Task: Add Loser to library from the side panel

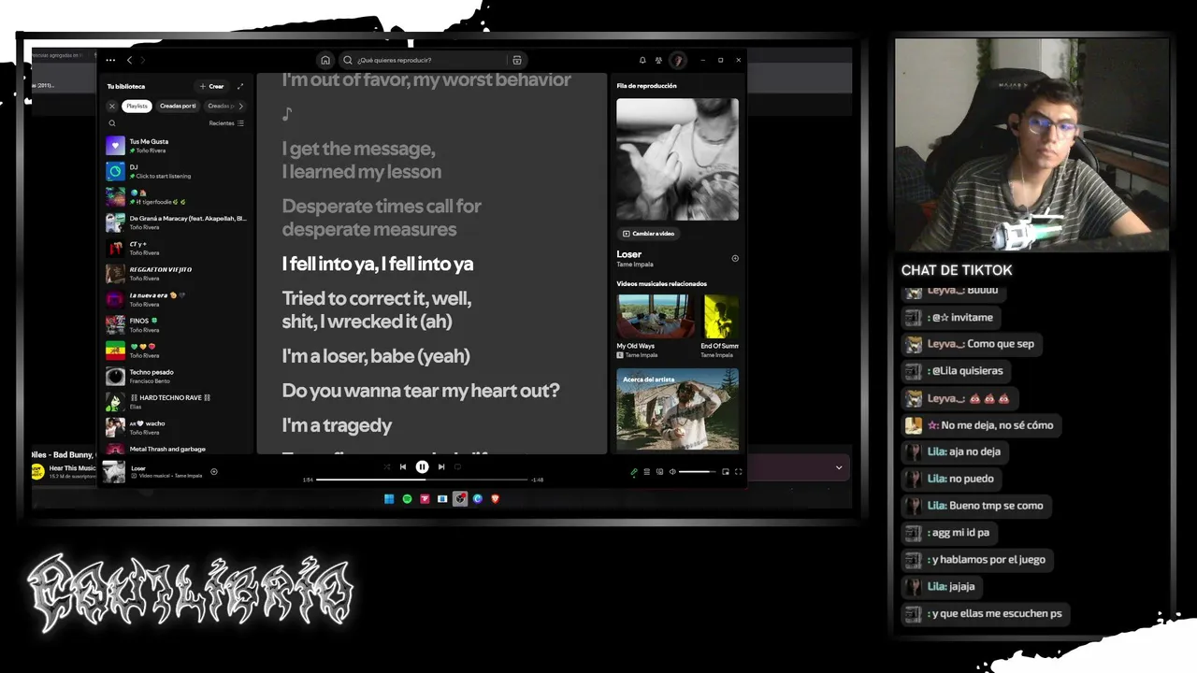Action: [x=735, y=259]
